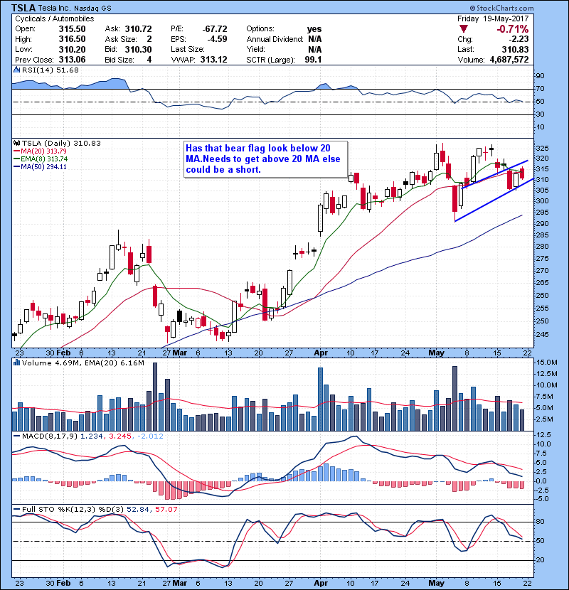Select the header Last value 310.83

tap(515, 49)
